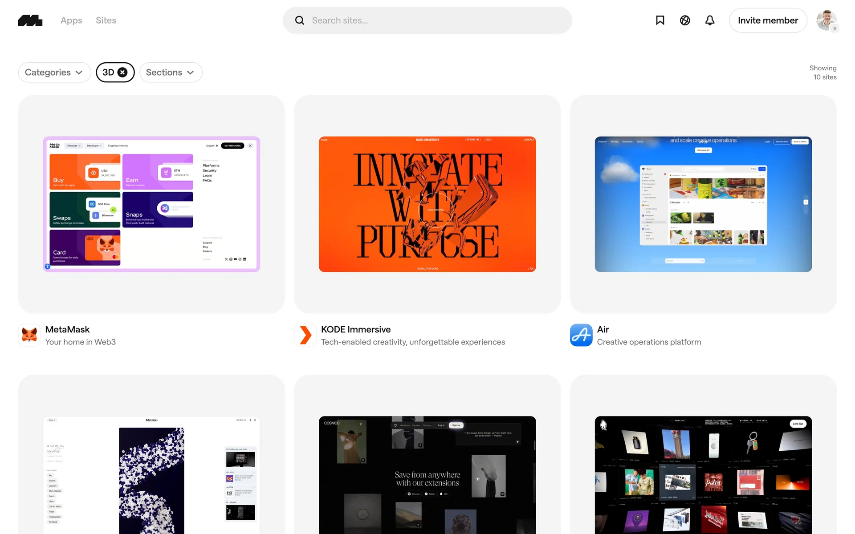The image size is (855, 534).
Task: Click the search magnifier icon
Action: click(300, 20)
